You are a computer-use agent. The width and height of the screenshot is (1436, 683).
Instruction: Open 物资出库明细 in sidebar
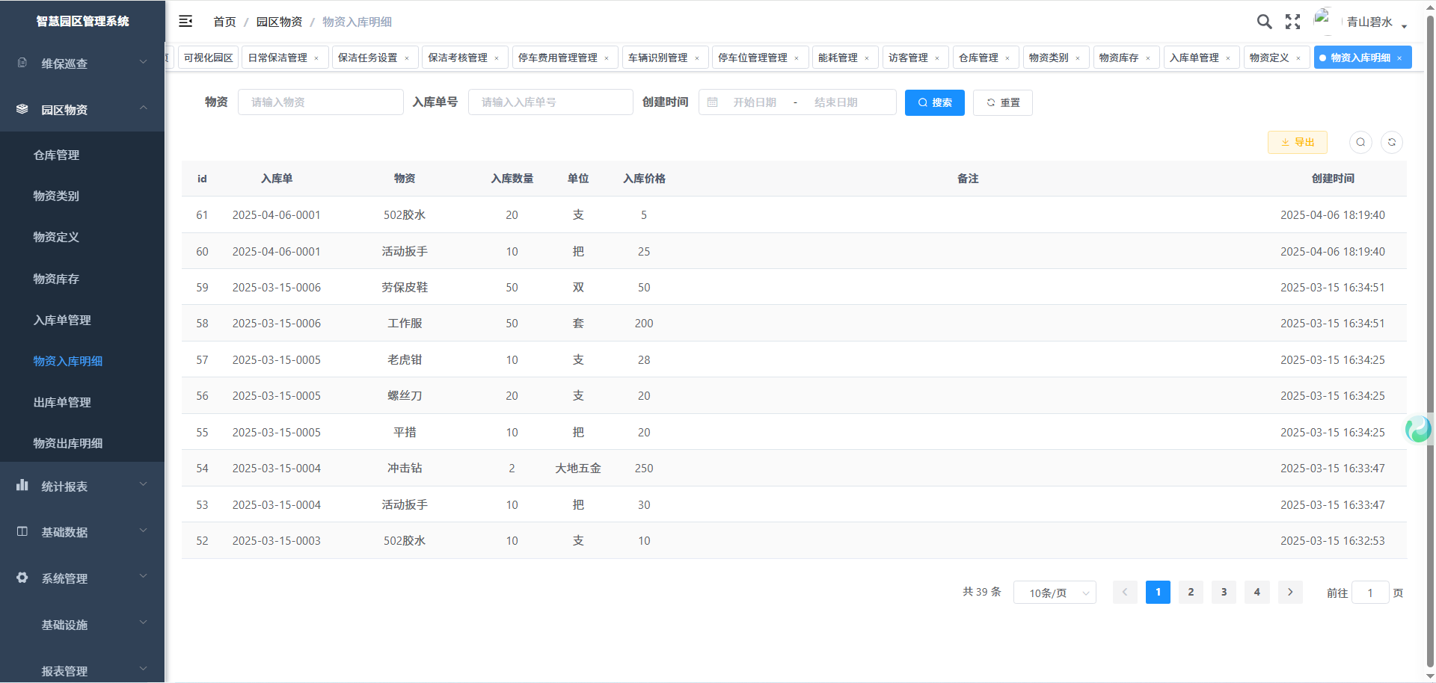[68, 443]
